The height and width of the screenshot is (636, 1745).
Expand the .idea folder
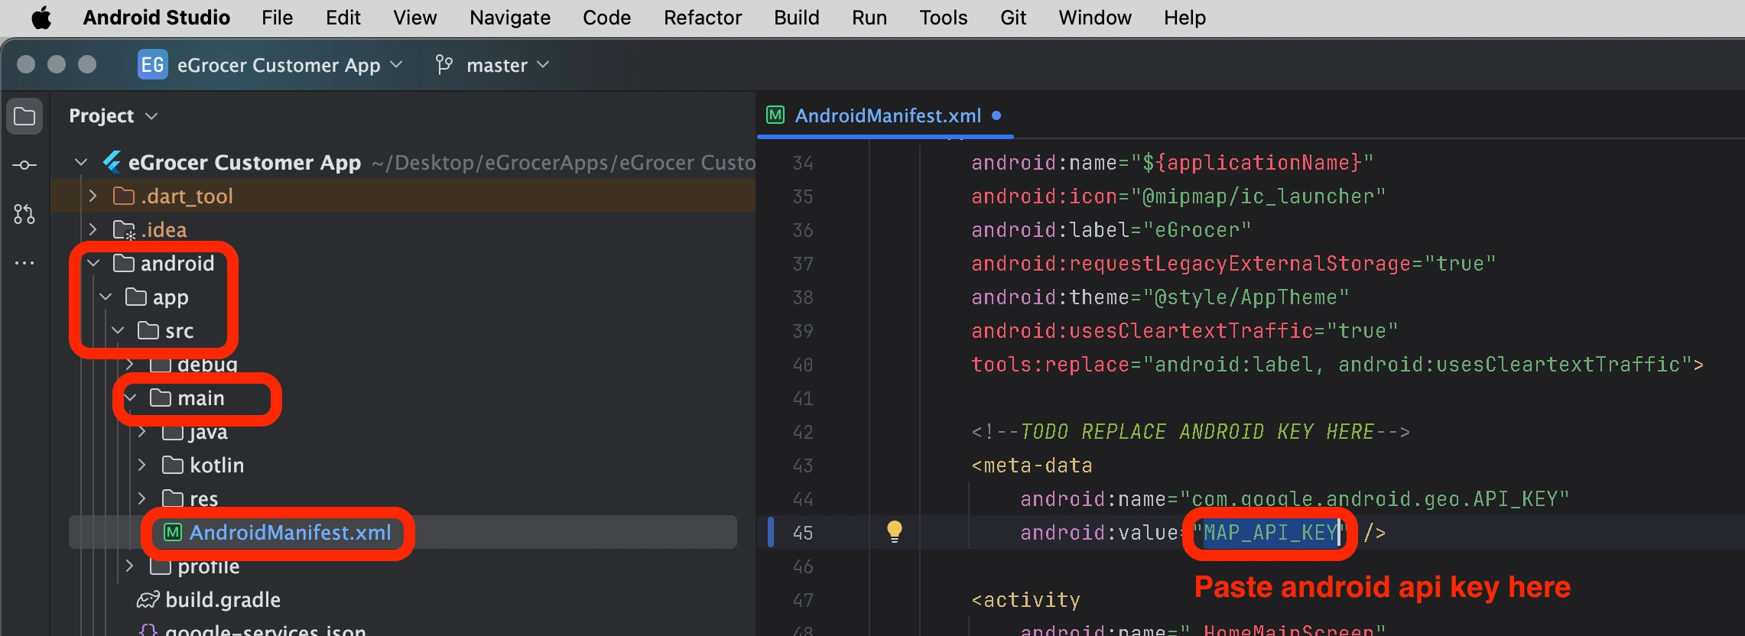[93, 229]
